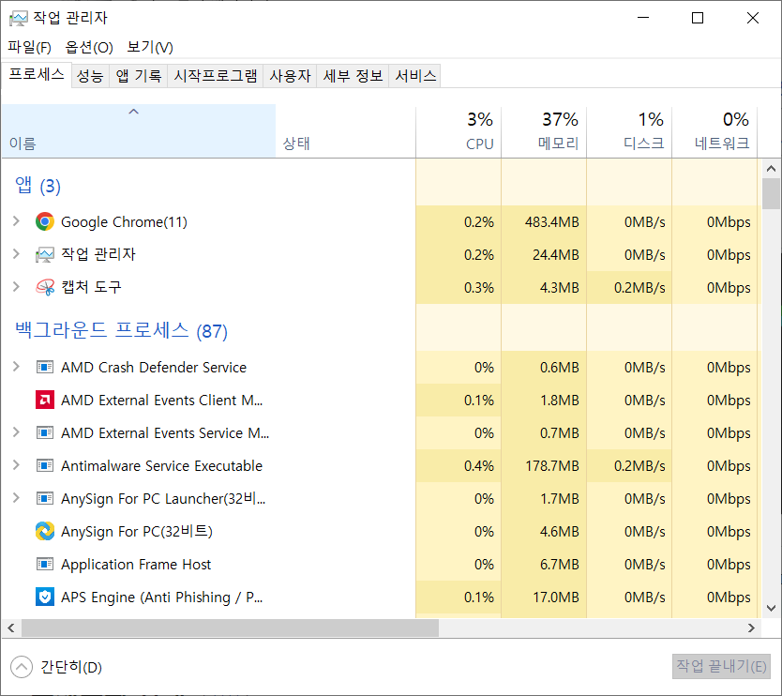Select the 백그라운드 프로세스 (87) group heading
The width and height of the screenshot is (782, 696).
(x=121, y=330)
